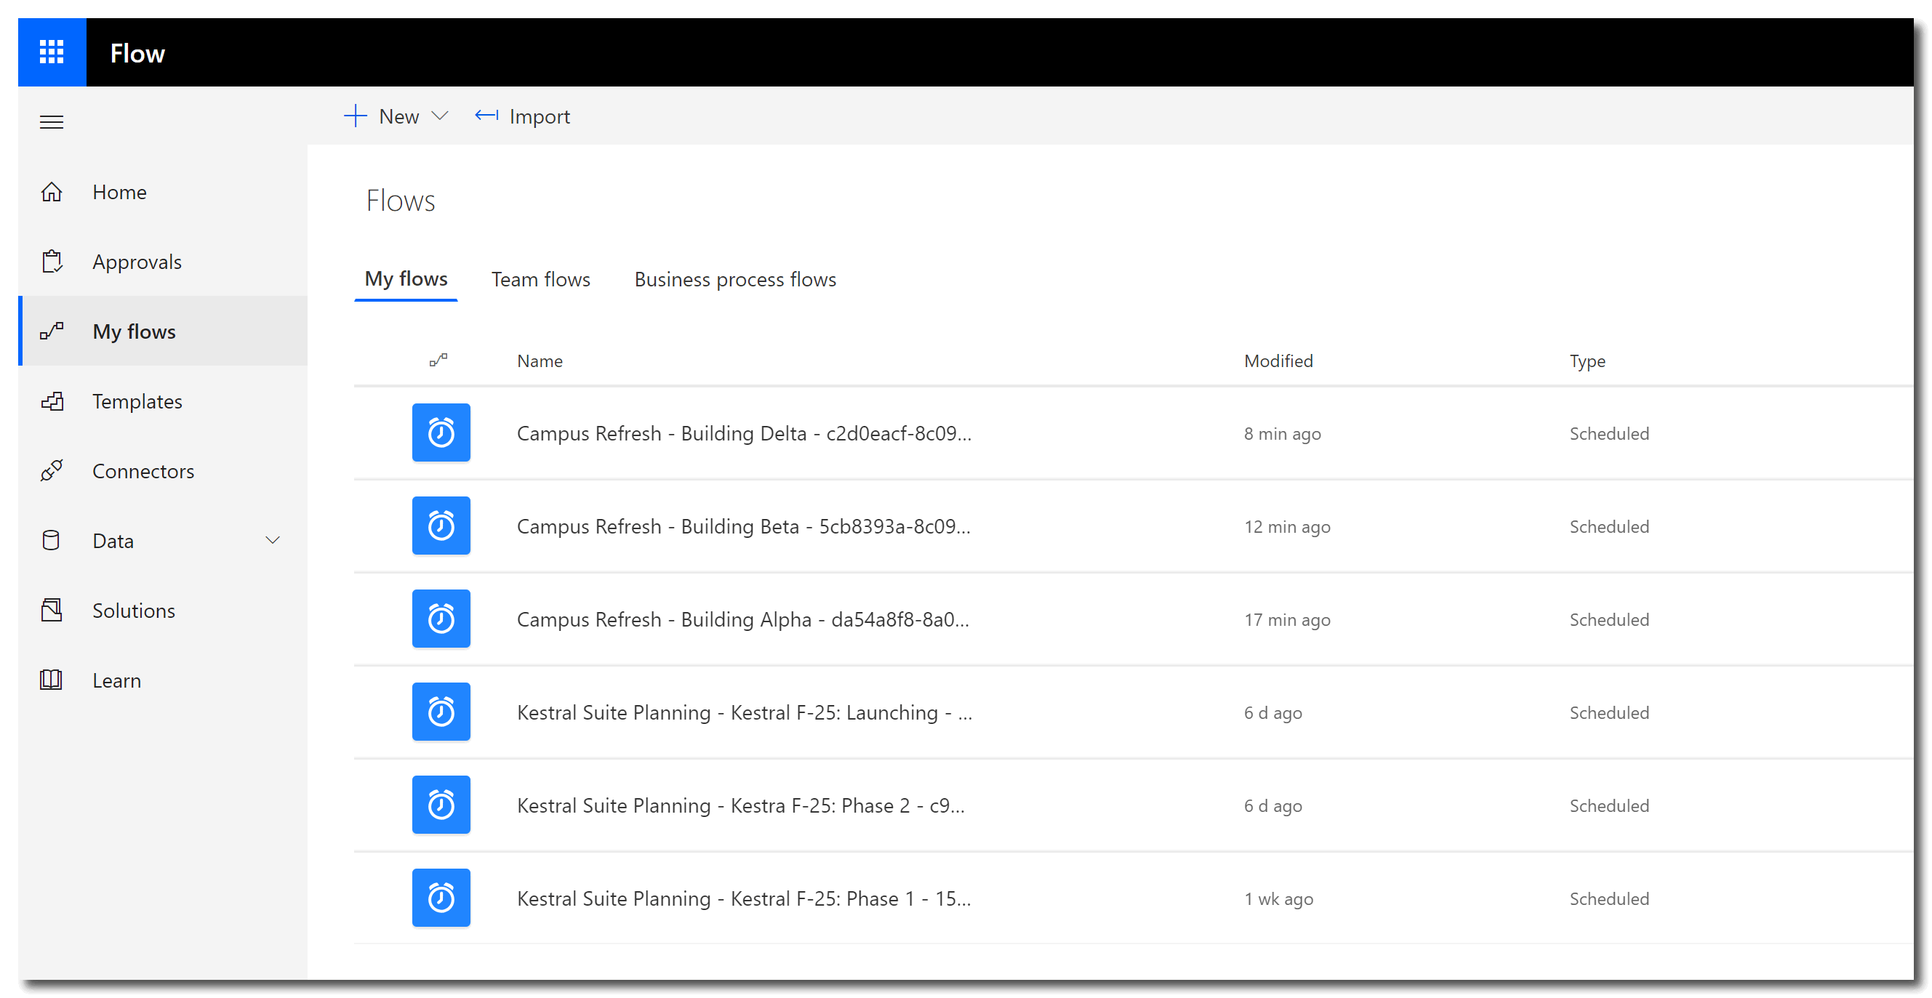Click the alarm icon for Building Delta flow
This screenshot has height=998, width=1932.
pos(441,432)
